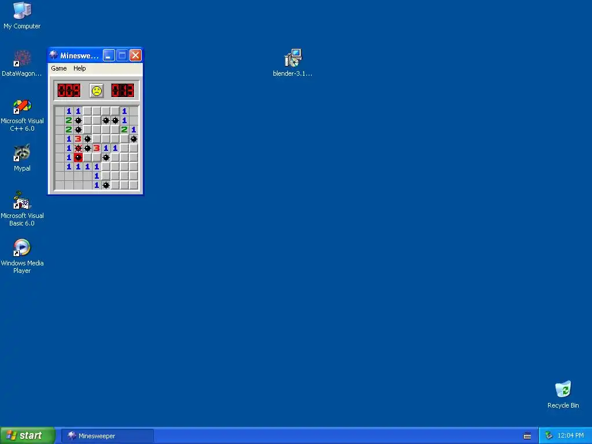Select the My Computer desktop icon

pos(22,16)
